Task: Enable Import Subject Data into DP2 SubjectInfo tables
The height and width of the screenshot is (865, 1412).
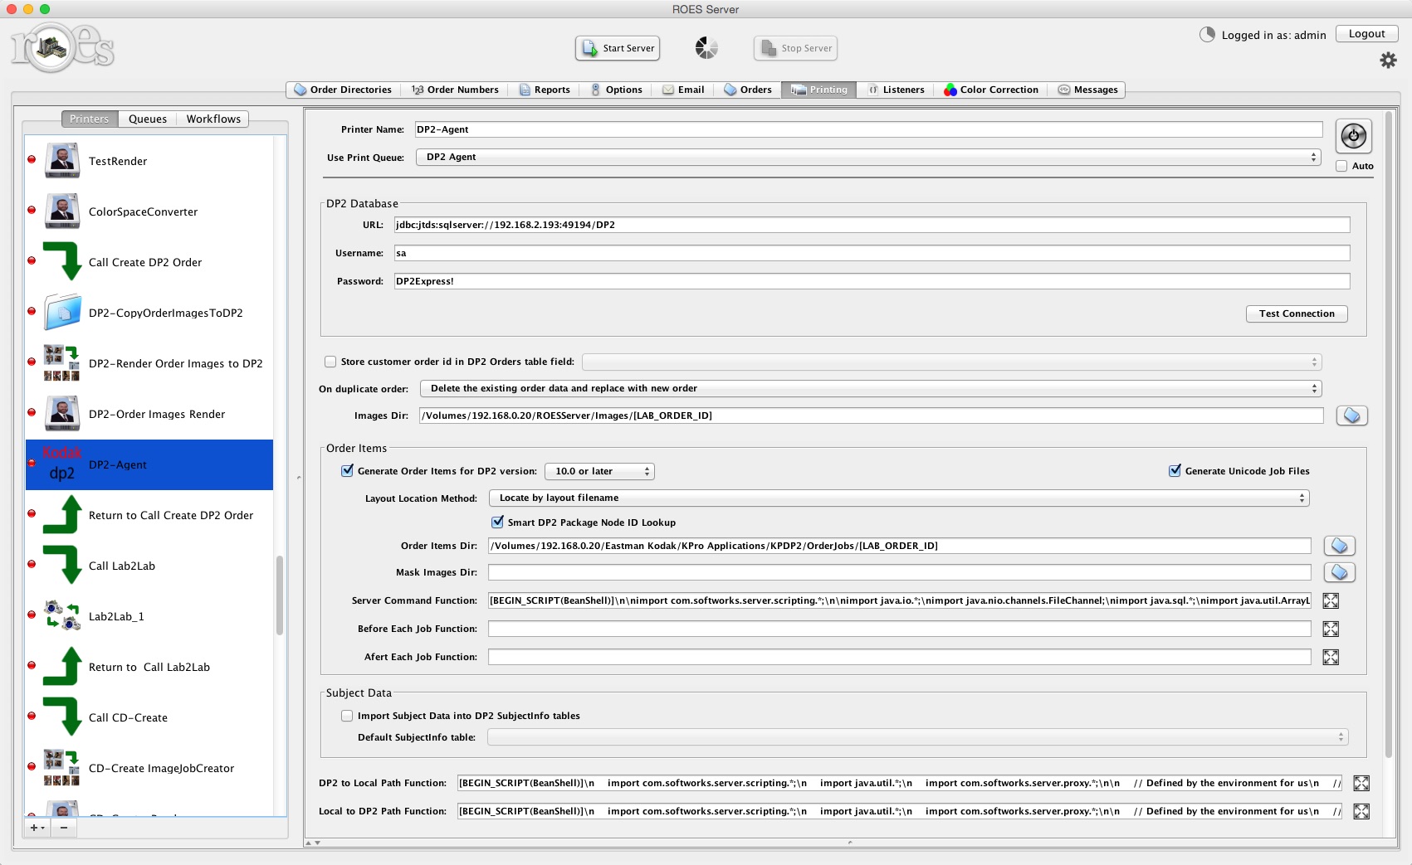Action: click(346, 715)
